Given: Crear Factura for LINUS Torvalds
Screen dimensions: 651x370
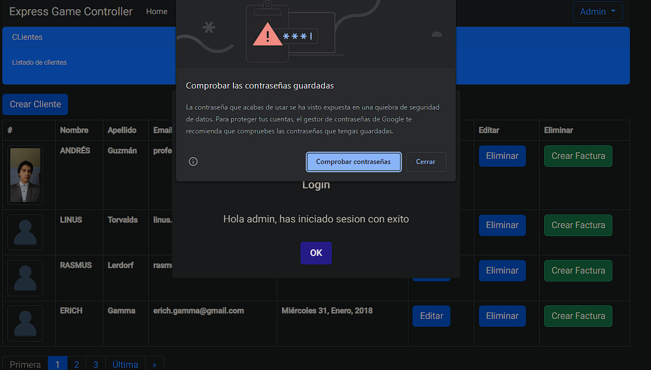Looking at the screenshot, I should [x=578, y=225].
